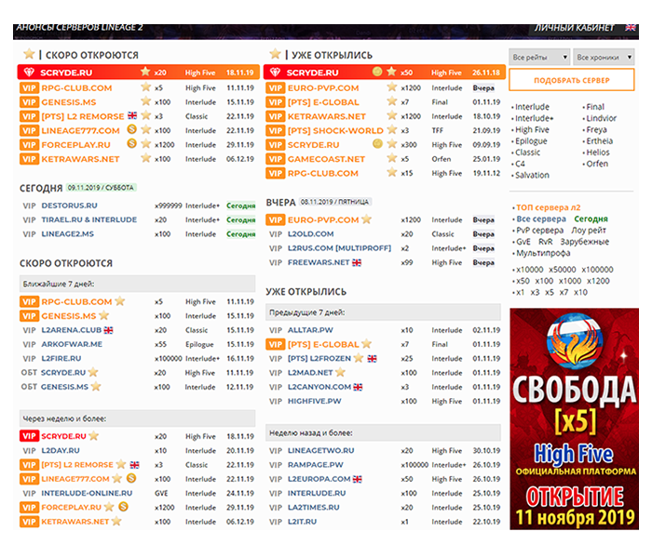This screenshot has width=652, height=558.
Task: Filter by Salvation chronicle in sidebar
Action: (x=532, y=175)
